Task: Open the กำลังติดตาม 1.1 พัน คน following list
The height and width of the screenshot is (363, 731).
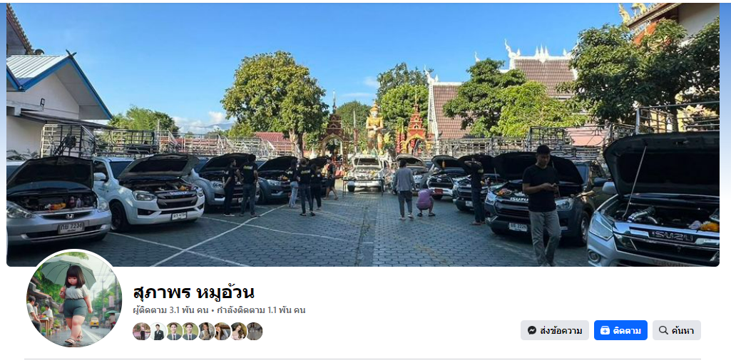Action: point(261,310)
